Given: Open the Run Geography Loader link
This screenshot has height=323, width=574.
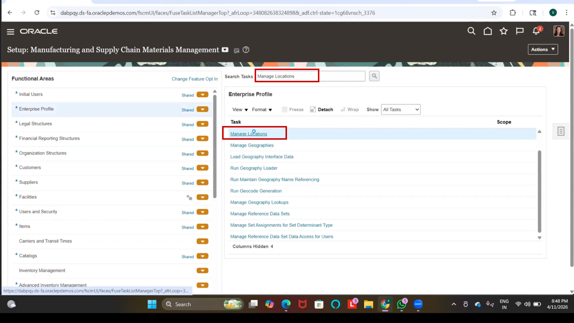Looking at the screenshot, I should pos(254,168).
